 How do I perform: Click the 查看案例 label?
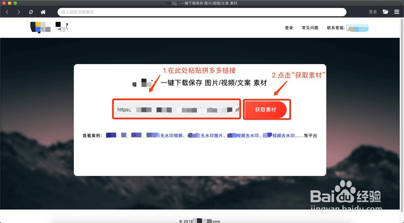92,135
